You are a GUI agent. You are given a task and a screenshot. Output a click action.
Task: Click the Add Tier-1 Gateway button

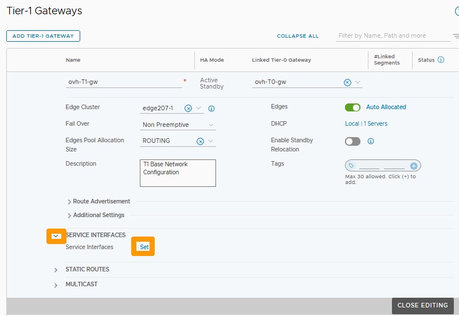coord(43,36)
